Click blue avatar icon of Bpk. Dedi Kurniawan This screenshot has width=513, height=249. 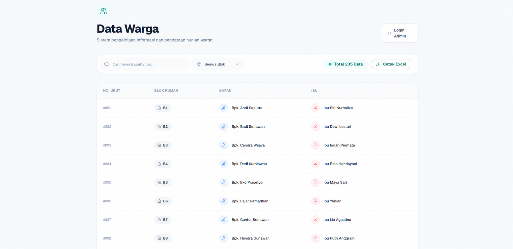[224, 164]
